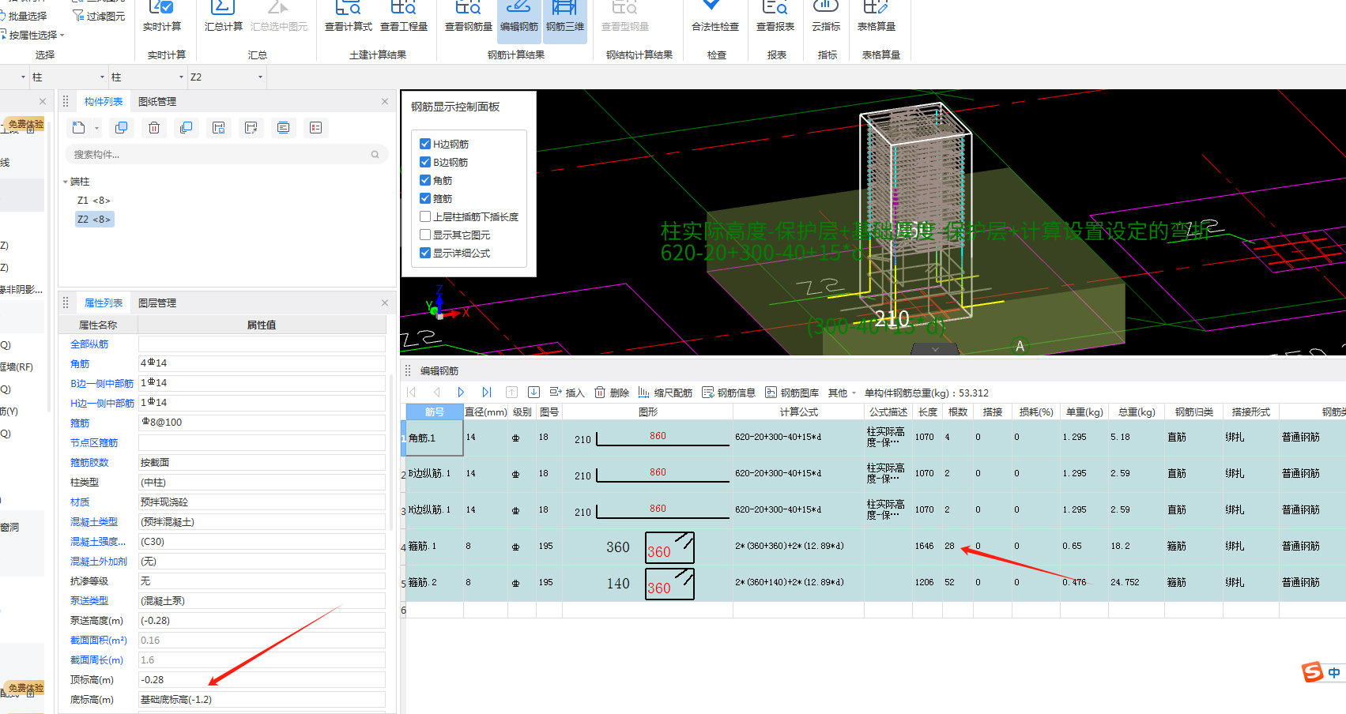Click 查看计算式 view formula icon
1346x714 pixels.
(x=348, y=16)
